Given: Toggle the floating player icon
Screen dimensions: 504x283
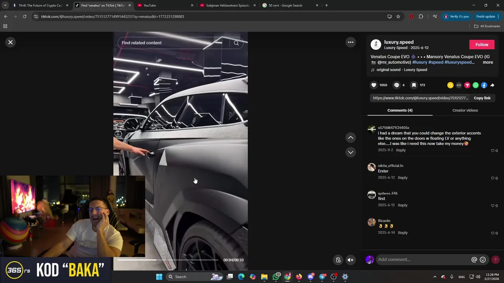Looking at the screenshot, I should pyautogui.click(x=338, y=260).
